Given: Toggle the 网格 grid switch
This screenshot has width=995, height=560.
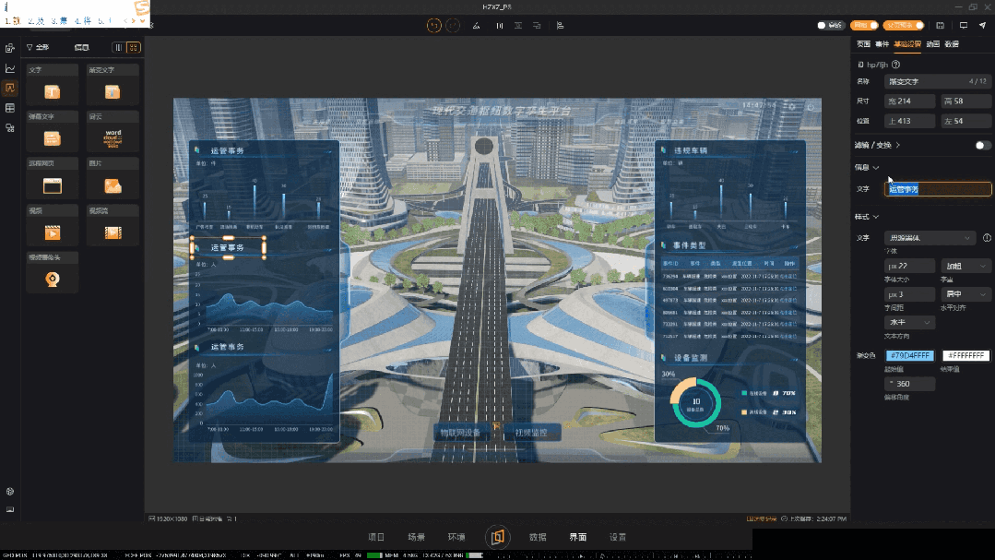Looking at the screenshot, I should click(x=866, y=26).
